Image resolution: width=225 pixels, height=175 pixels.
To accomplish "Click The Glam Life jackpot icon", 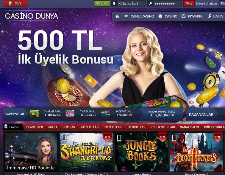I will pos(70,113).
